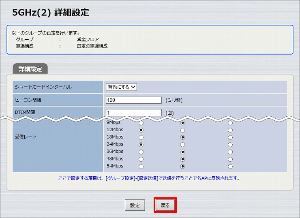
Task: Click the 36Mbps rate label
Action: [115, 152]
